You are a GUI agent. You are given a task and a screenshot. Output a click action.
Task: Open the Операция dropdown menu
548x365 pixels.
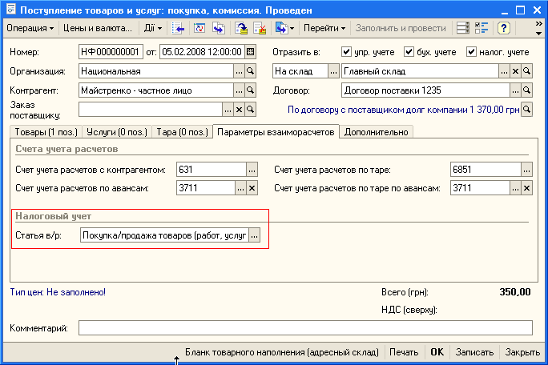30,28
